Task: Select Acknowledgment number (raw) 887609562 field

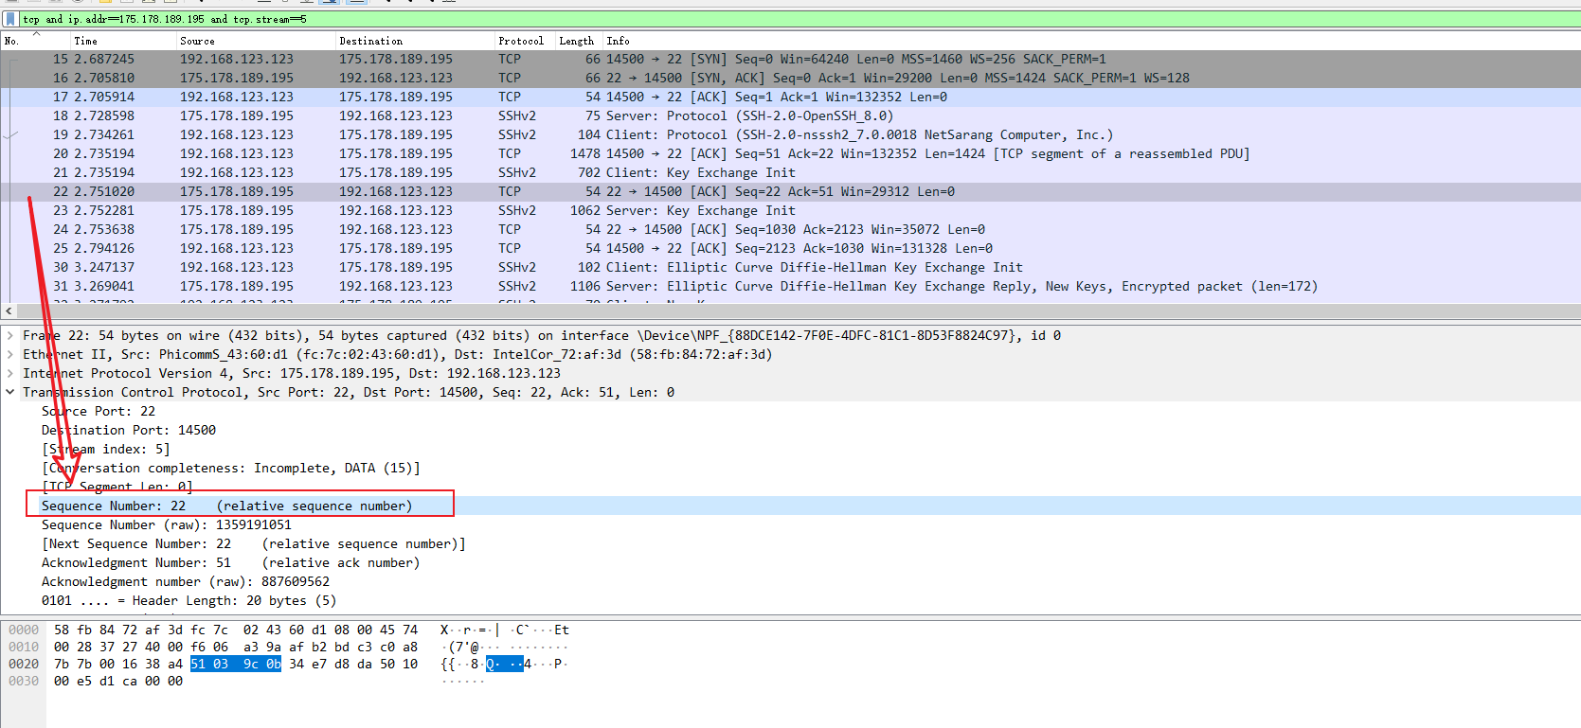Action: click(186, 581)
